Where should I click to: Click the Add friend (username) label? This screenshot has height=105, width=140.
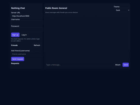20,51
